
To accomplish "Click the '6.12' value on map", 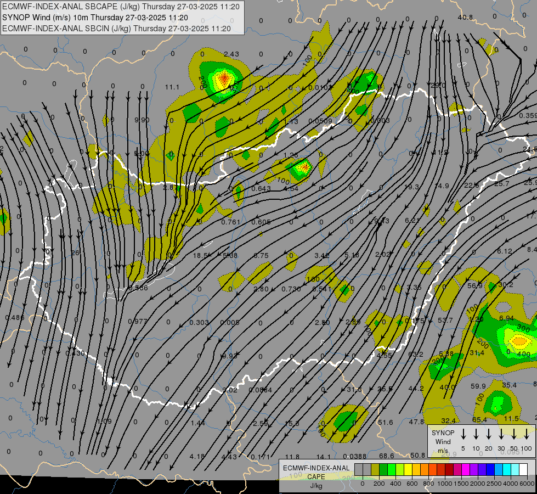I will click(505, 251).
